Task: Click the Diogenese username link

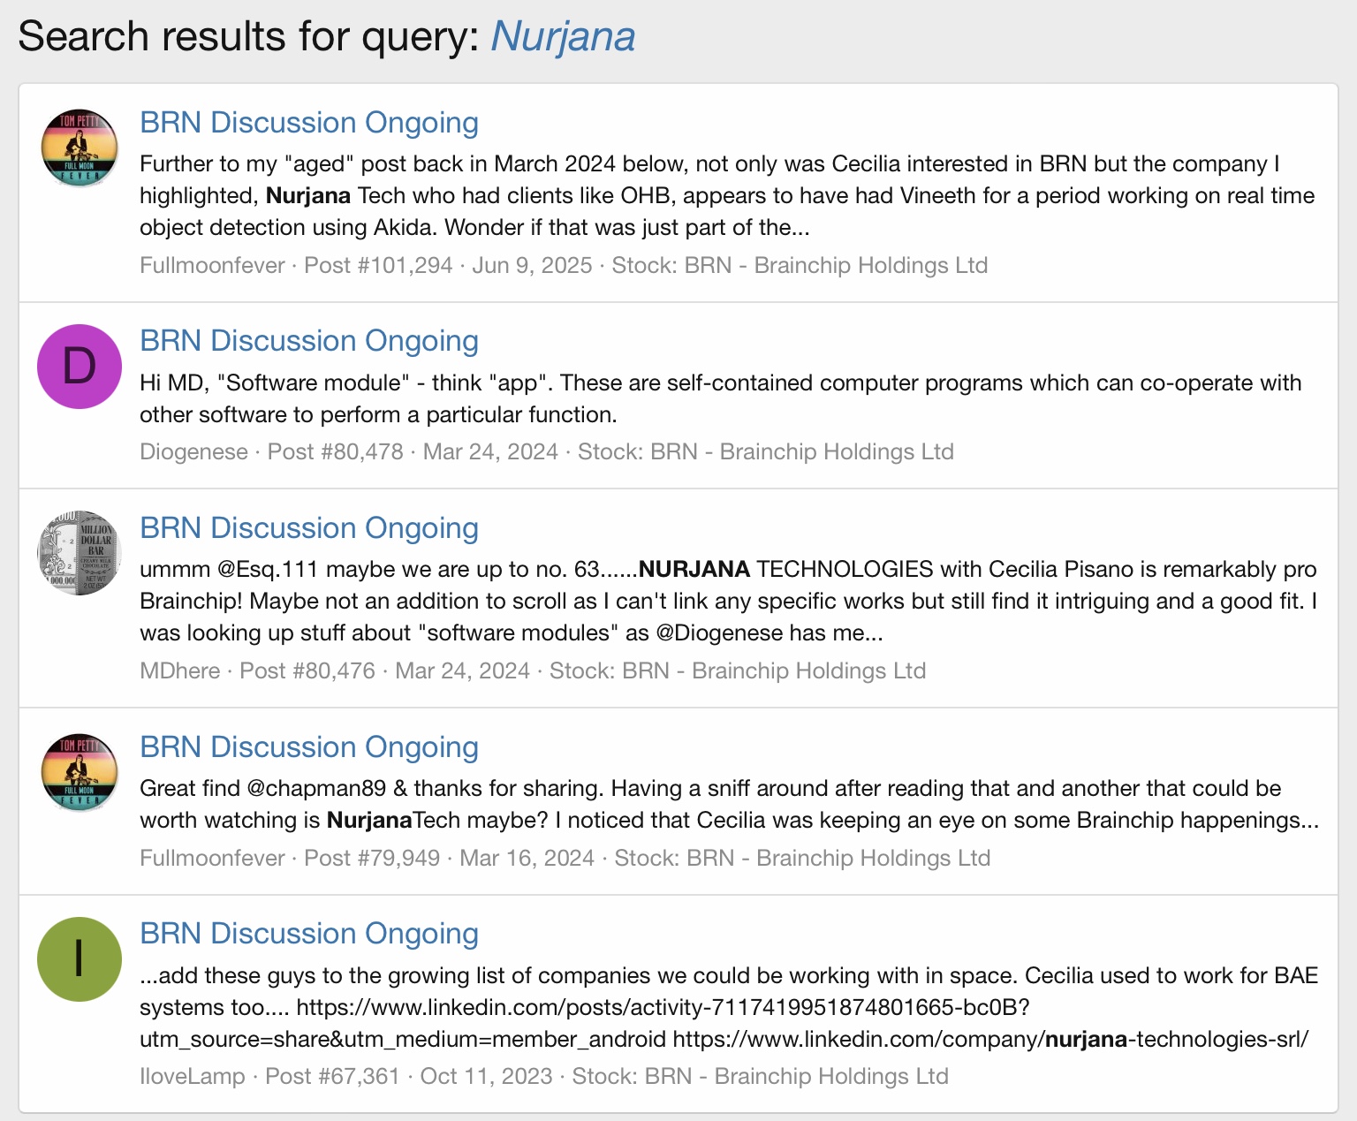Action: pos(193,452)
